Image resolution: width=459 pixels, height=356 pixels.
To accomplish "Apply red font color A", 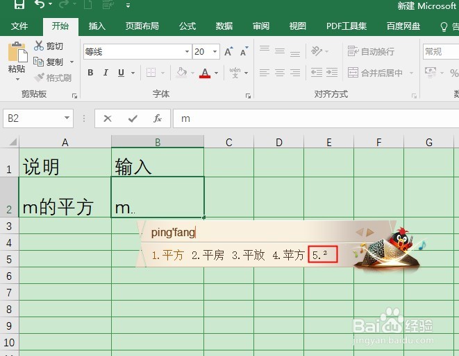I will 205,73.
